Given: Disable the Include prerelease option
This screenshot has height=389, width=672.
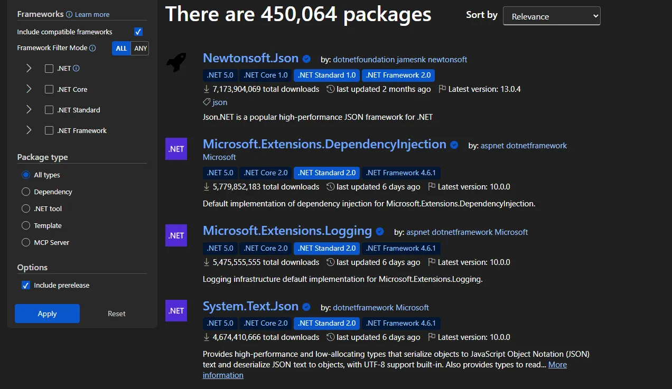Looking at the screenshot, I should tap(26, 285).
